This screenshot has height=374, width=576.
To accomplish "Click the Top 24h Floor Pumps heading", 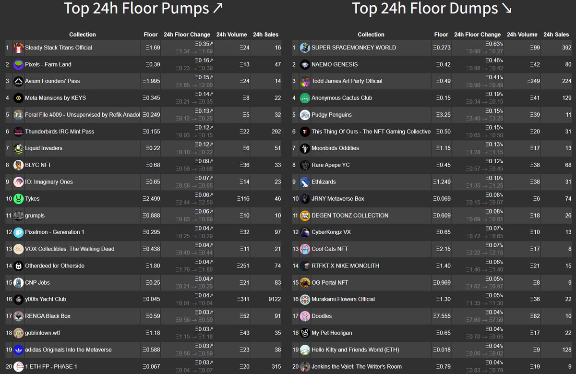I will tap(144, 9).
